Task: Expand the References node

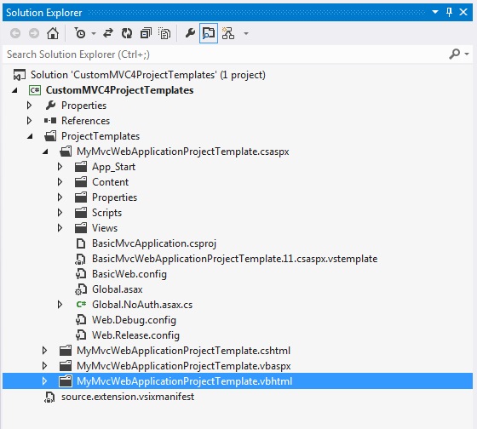Action: coord(29,121)
